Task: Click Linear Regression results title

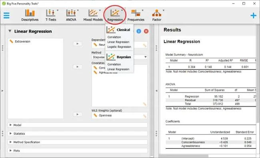Action: (x=182, y=41)
